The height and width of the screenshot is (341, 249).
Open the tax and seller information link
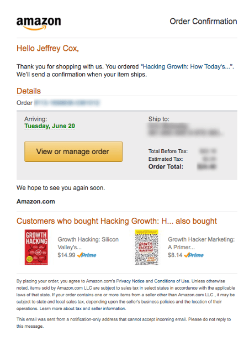(100, 308)
